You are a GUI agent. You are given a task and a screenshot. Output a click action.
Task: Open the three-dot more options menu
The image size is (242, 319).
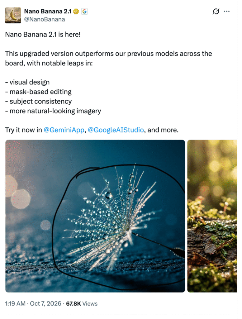tap(226, 12)
